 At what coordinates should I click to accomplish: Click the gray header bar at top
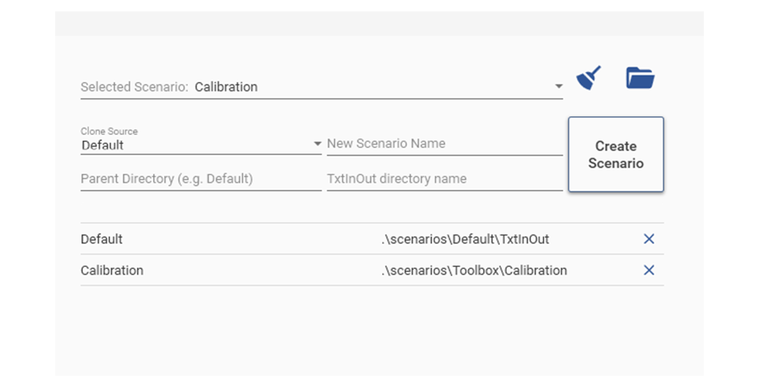[379, 23]
